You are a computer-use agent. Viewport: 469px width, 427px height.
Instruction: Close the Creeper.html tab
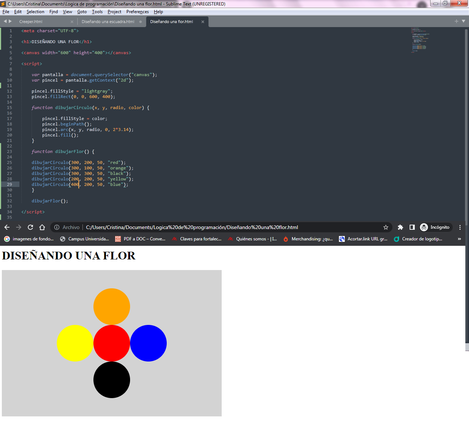coord(72,22)
